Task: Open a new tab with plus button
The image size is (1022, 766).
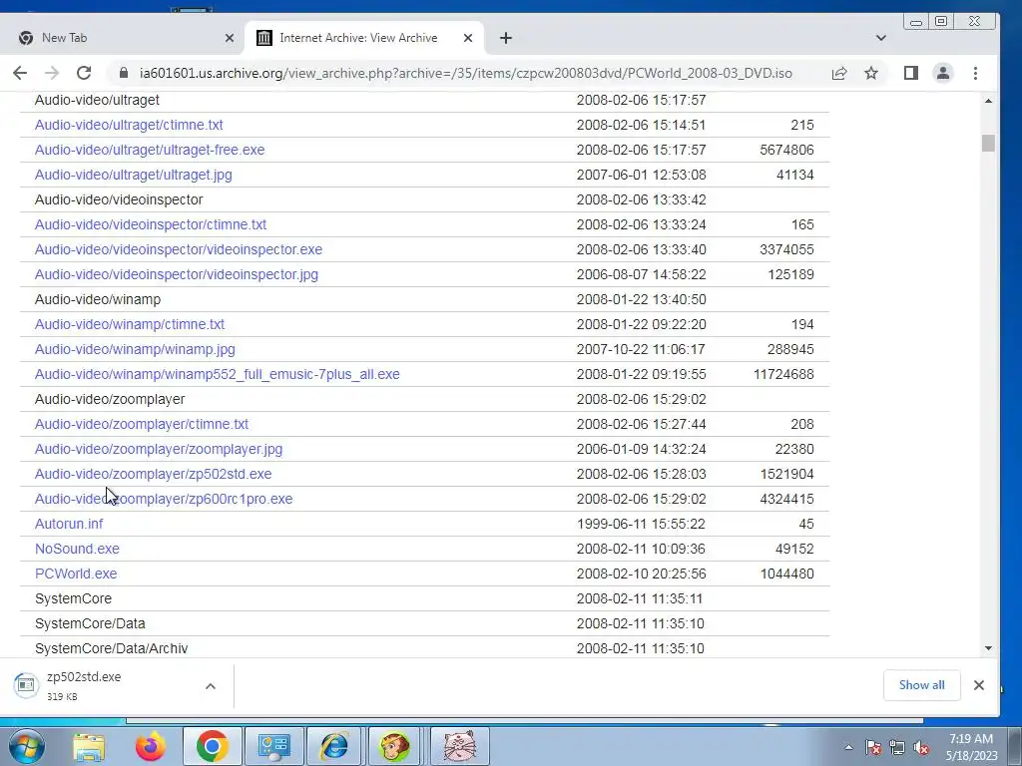Action: click(506, 38)
